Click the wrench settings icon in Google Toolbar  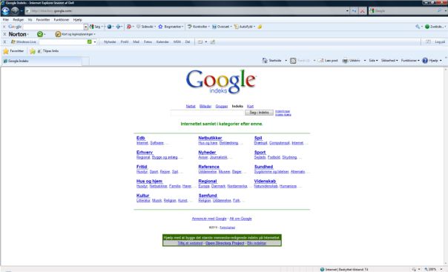418,27
